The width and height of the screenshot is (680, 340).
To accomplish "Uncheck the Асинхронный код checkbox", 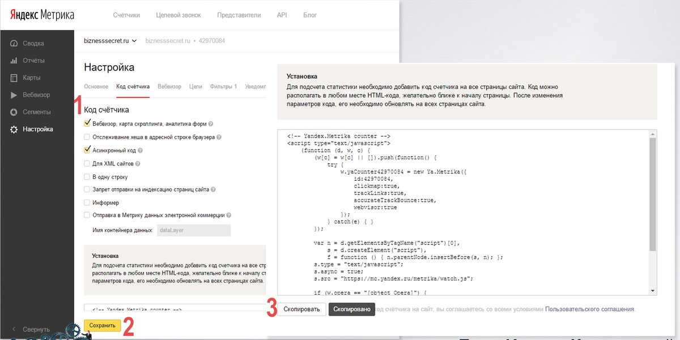I will [x=87, y=150].
